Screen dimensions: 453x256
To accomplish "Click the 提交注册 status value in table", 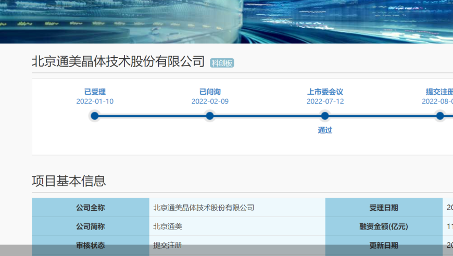I will tap(168, 245).
